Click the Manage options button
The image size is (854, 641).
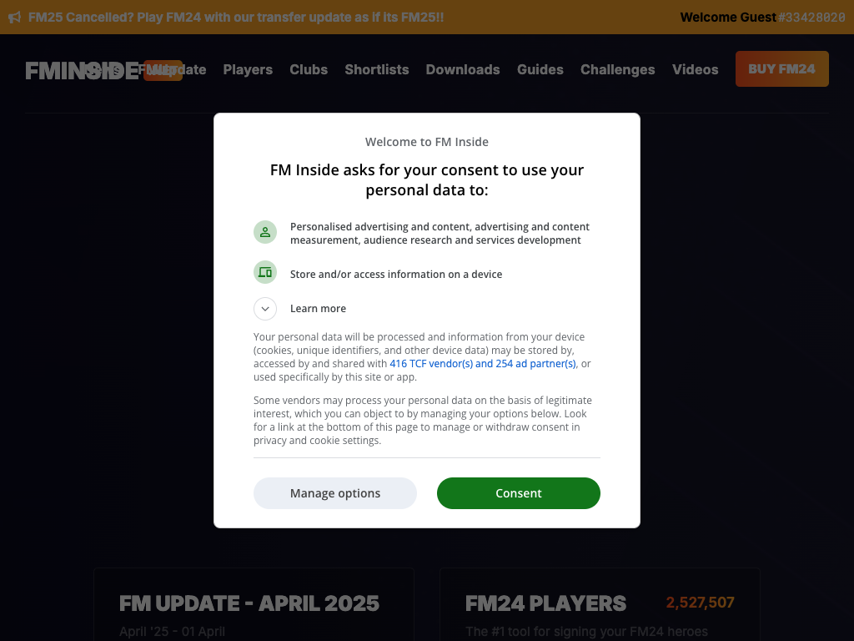[335, 493]
